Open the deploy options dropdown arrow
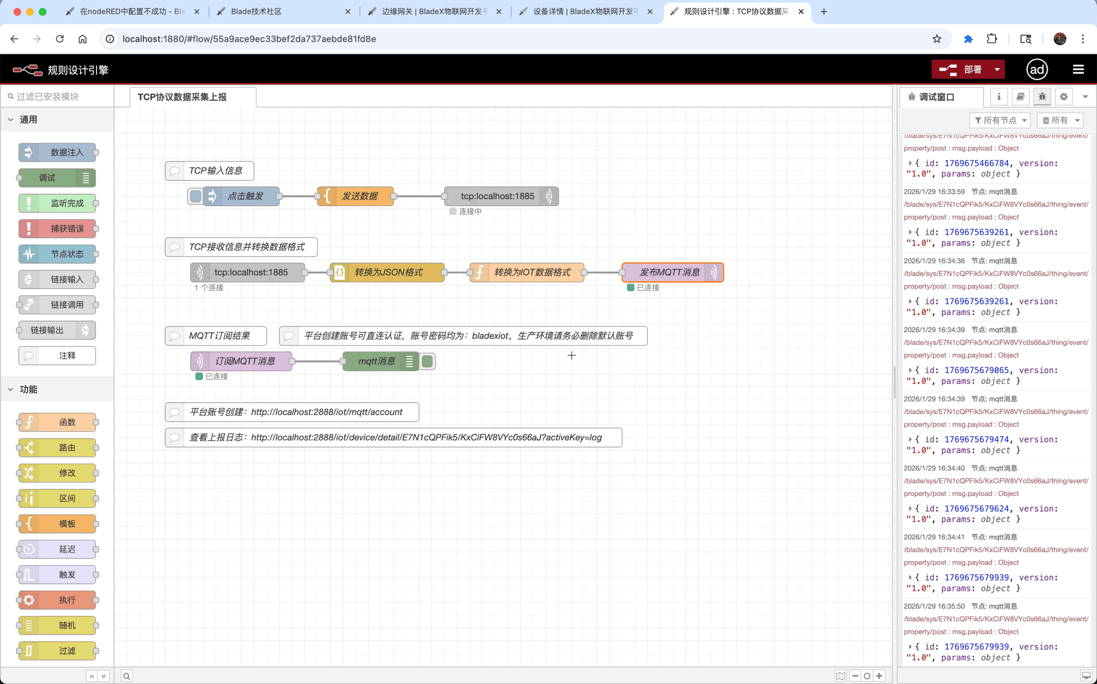 tap(997, 70)
